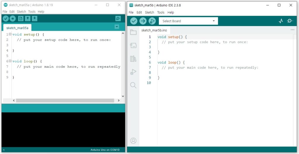Collapse setup() function fold marker
The image size is (299, 154).
coord(10,34)
